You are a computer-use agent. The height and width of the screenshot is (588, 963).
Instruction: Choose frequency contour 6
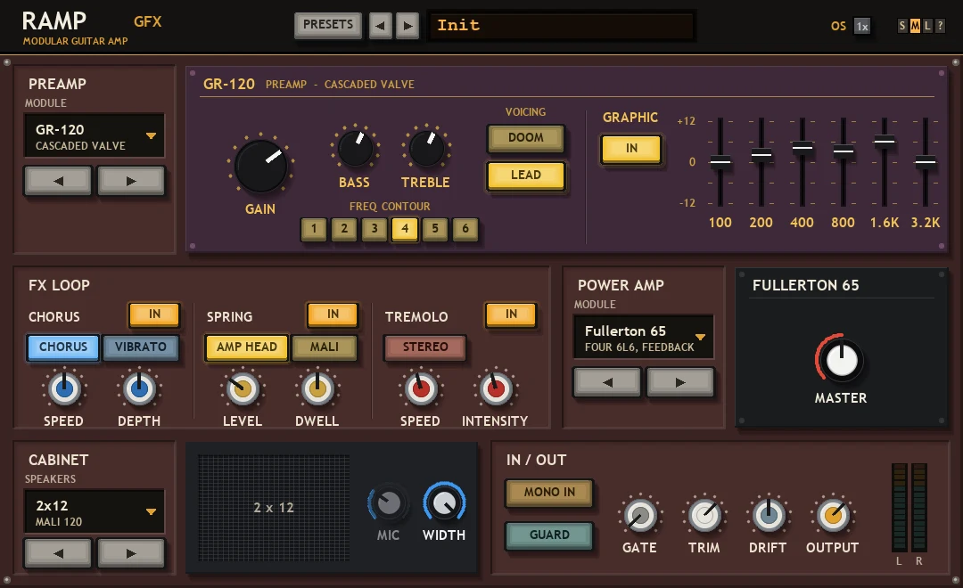click(465, 229)
